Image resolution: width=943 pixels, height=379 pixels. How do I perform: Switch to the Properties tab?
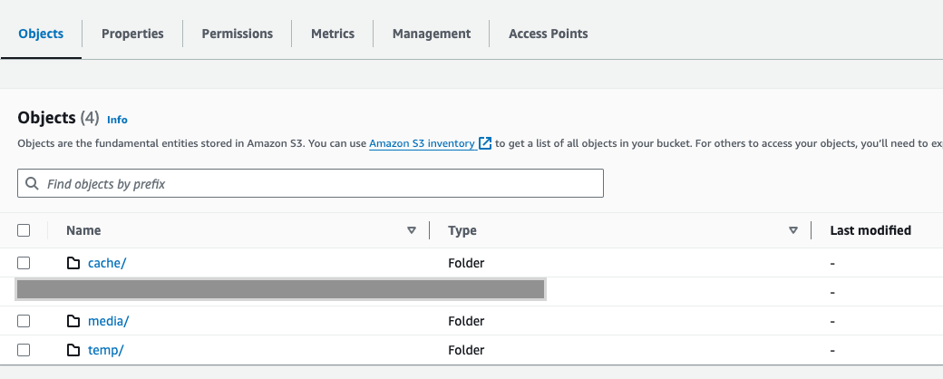tap(132, 34)
